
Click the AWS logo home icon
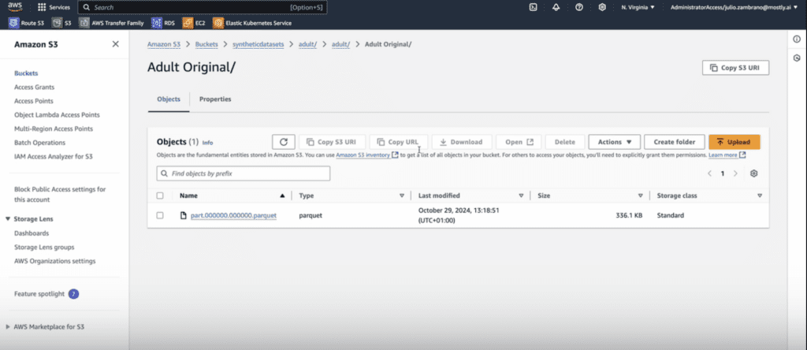pos(16,7)
